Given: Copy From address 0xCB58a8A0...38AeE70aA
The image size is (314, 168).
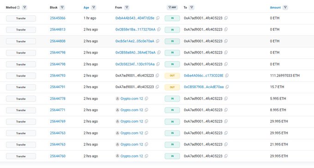Looking at the screenshot, I should (159, 53).
